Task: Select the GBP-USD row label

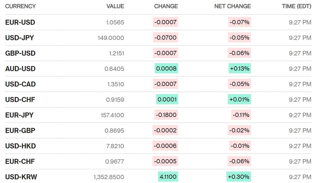Action: pyautogui.click(x=20, y=53)
